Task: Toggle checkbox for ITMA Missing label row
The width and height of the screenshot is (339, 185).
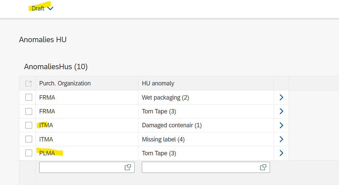Action: click(29, 139)
